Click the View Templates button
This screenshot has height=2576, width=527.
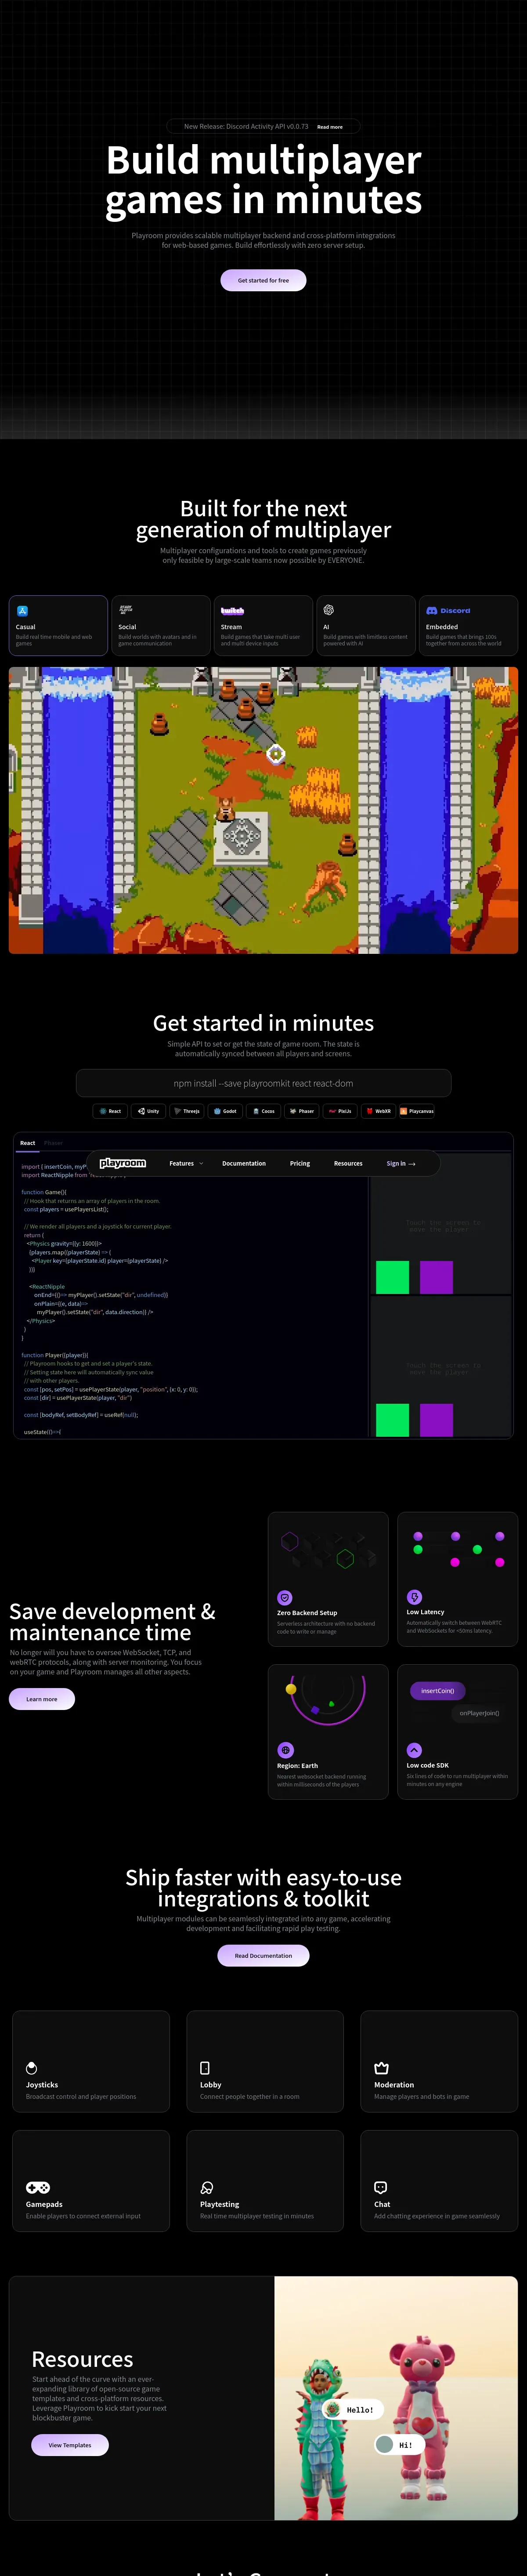coord(70,2445)
